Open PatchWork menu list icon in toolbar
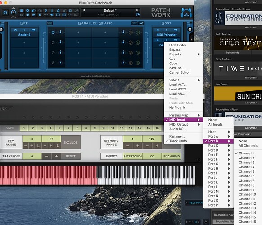Image resolution: width=262 pixels, height=225 pixels. (x=22, y=11)
